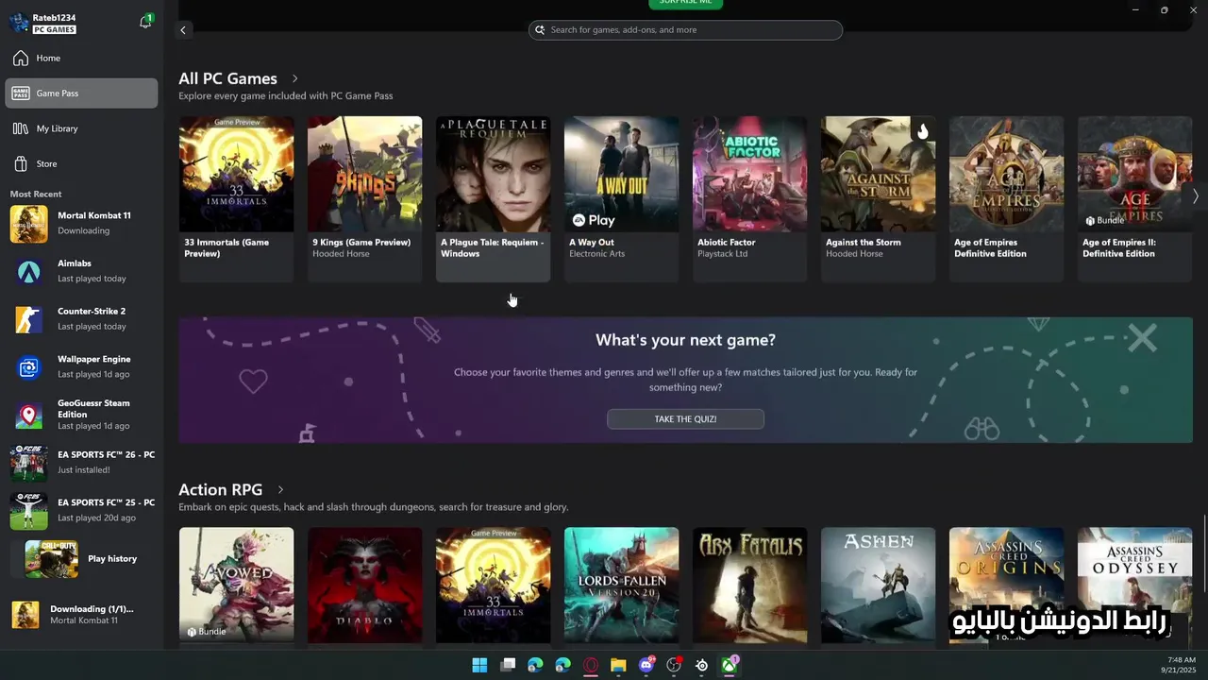This screenshot has height=680, width=1208.
Task: Open the Ashen game card
Action: click(x=878, y=586)
